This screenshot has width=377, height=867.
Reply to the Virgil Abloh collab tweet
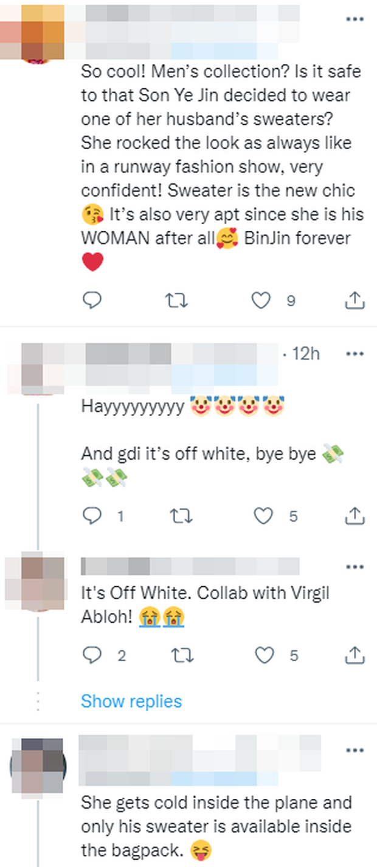point(91,655)
